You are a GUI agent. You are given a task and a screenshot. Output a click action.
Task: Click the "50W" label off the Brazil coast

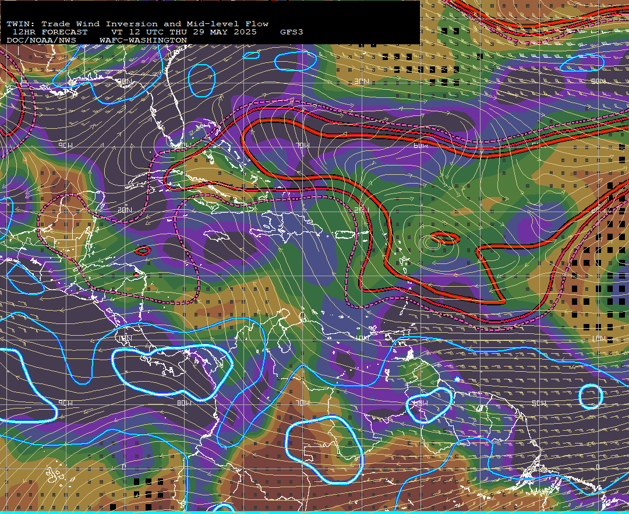[539, 403]
